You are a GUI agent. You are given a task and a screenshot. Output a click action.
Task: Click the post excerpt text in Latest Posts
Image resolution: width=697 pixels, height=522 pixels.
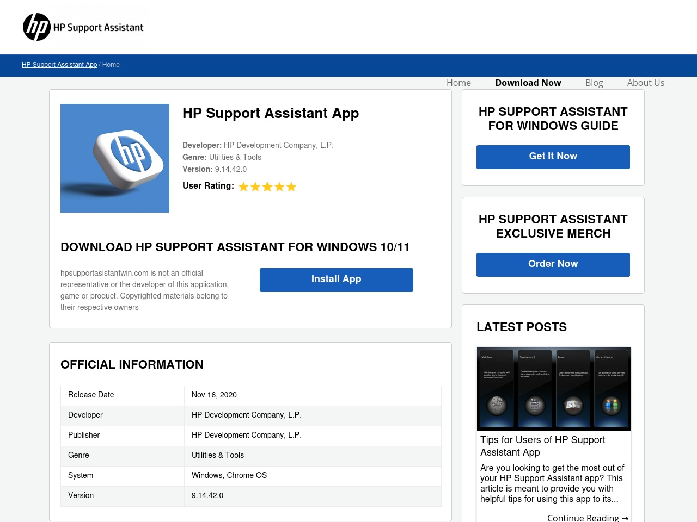[x=552, y=483]
